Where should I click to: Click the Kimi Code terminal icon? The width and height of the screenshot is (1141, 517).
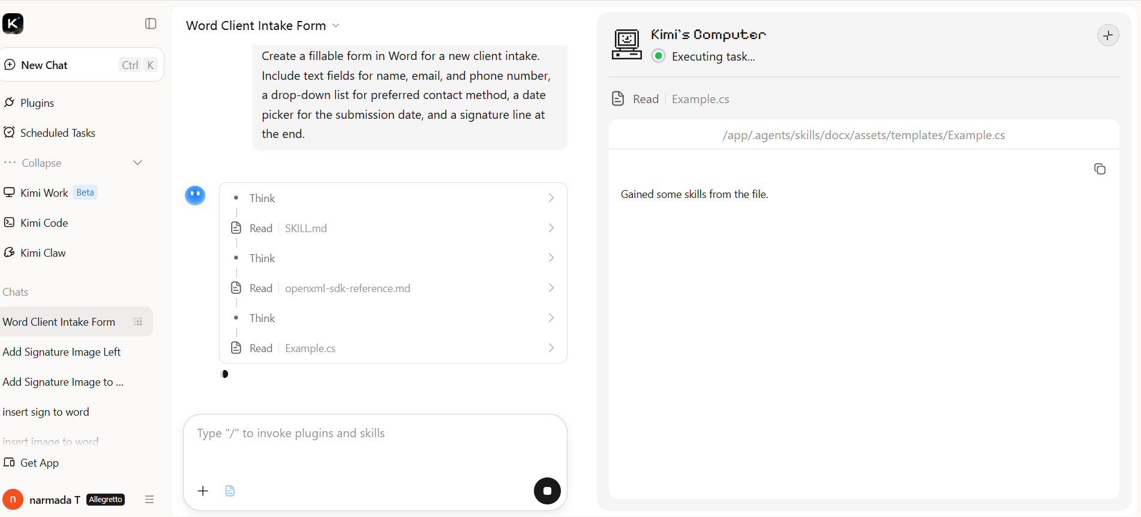tap(9, 223)
